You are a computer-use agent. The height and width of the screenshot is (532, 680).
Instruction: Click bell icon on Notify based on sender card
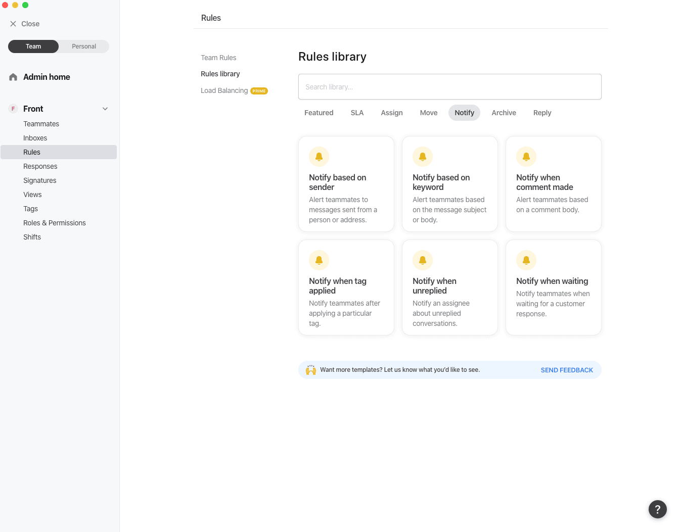click(x=319, y=157)
